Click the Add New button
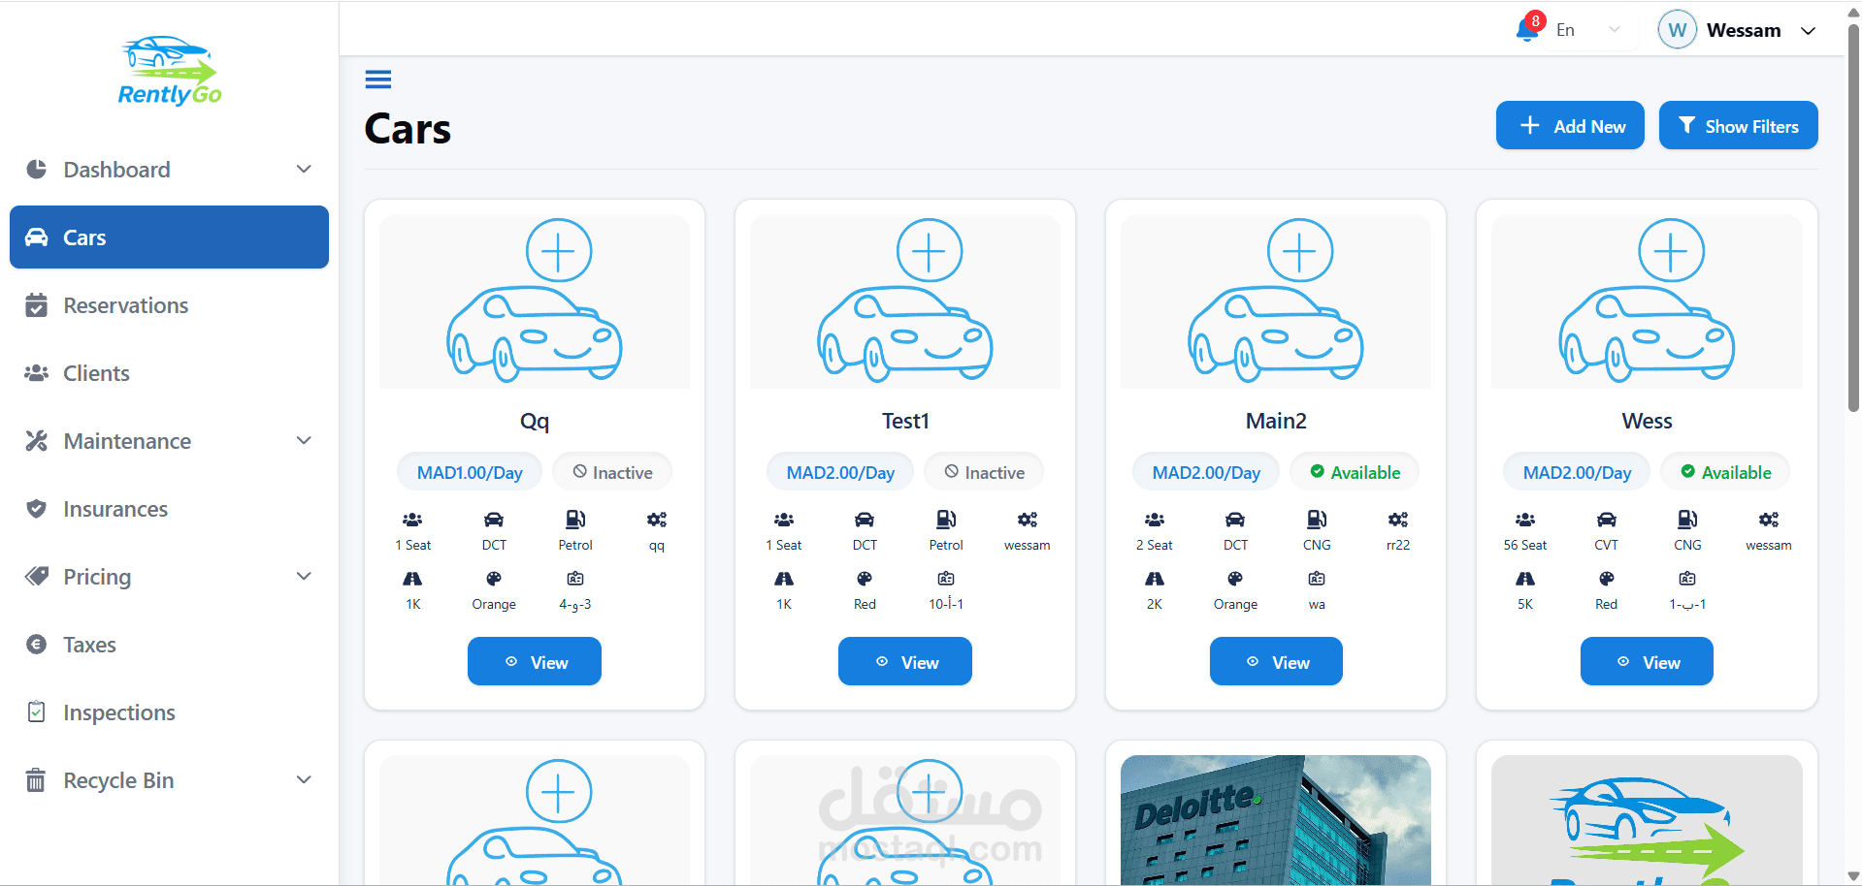 pyautogui.click(x=1570, y=126)
